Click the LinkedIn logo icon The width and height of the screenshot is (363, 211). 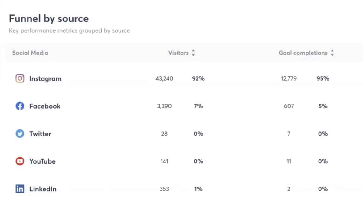coord(20,189)
